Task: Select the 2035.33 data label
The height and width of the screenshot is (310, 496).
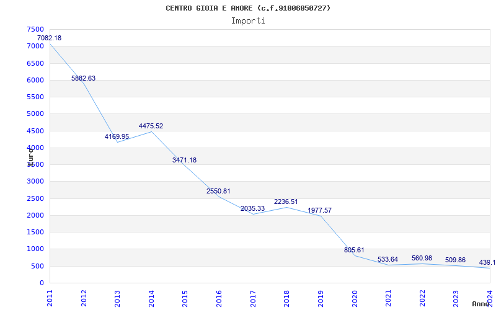Action: pyautogui.click(x=252, y=208)
